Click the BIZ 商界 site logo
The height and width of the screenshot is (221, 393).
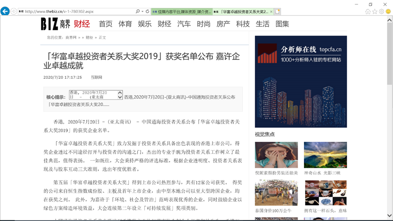(55, 24)
